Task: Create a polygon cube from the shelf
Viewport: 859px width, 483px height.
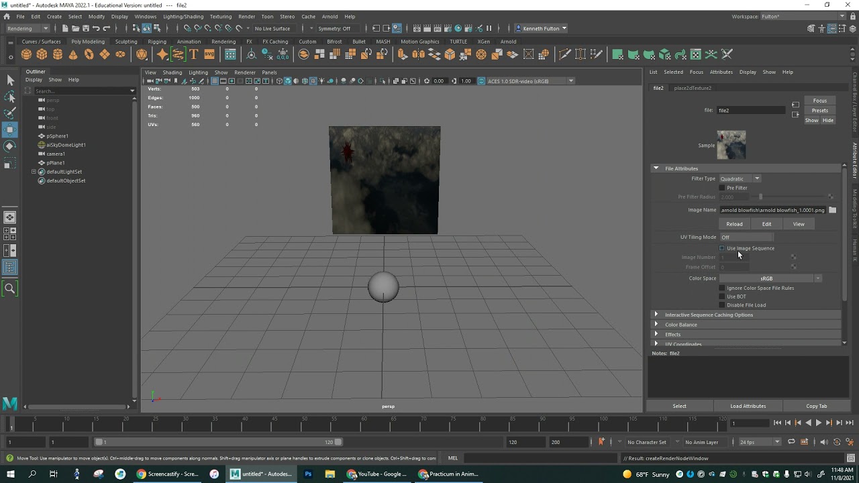Action: 42,54
